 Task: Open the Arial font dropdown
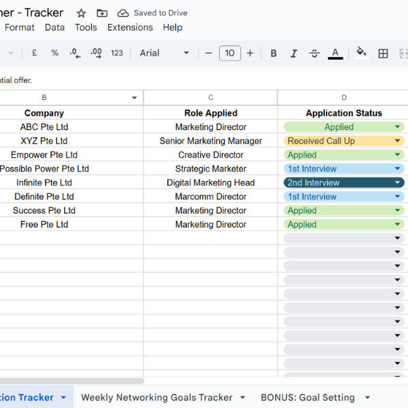165,53
